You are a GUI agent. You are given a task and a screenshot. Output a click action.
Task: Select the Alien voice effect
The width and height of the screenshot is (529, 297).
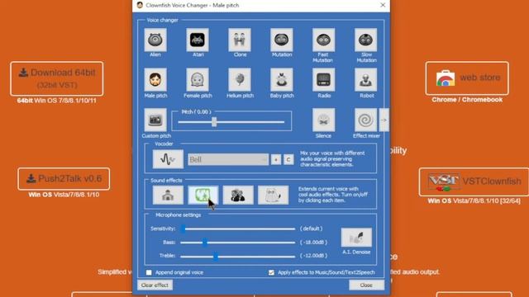155,40
